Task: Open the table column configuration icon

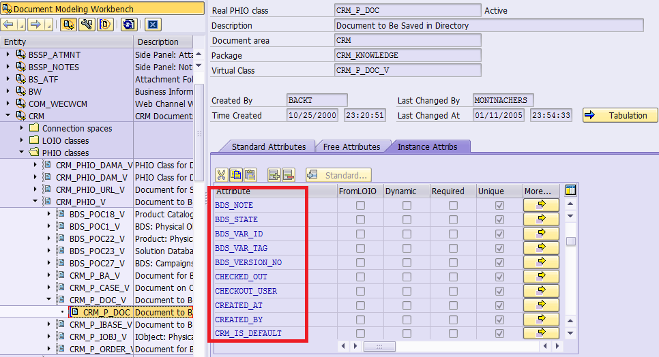Action: 570,190
